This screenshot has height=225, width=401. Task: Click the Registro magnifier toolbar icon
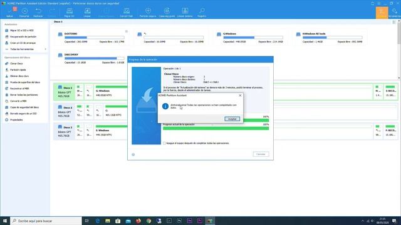click(x=202, y=12)
